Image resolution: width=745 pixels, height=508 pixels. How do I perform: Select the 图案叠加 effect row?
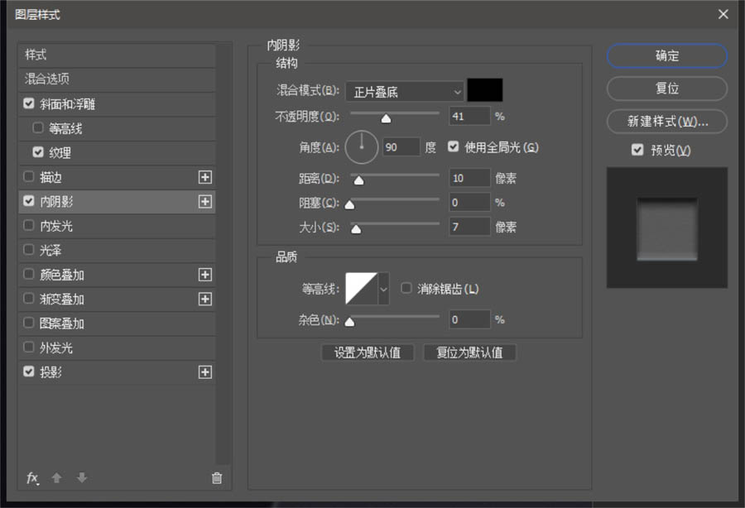[117, 323]
